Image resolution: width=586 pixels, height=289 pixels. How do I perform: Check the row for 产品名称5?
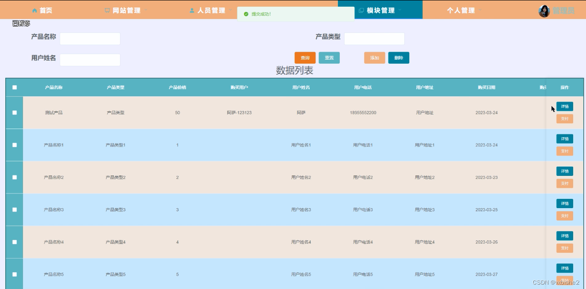point(15,274)
